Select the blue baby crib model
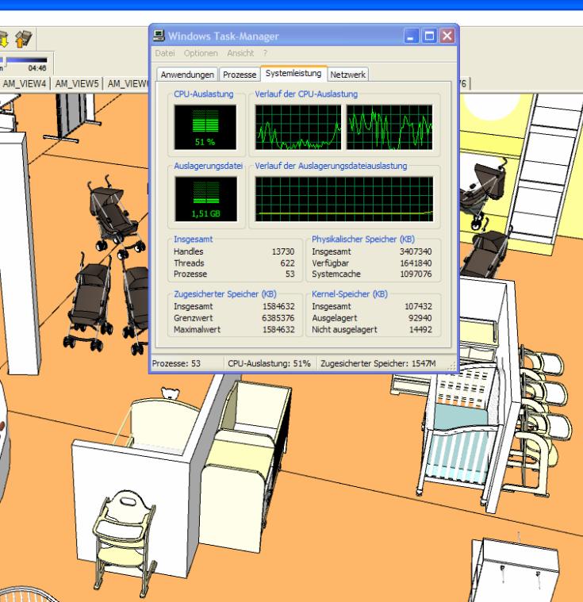Viewport: 583px width, 602px height. pos(459,432)
